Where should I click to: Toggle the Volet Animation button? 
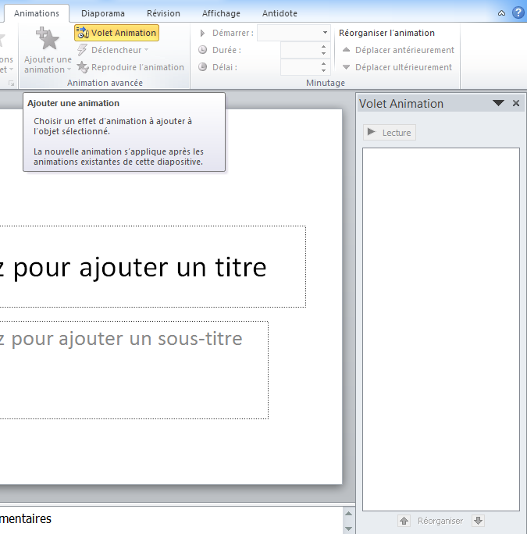[116, 33]
